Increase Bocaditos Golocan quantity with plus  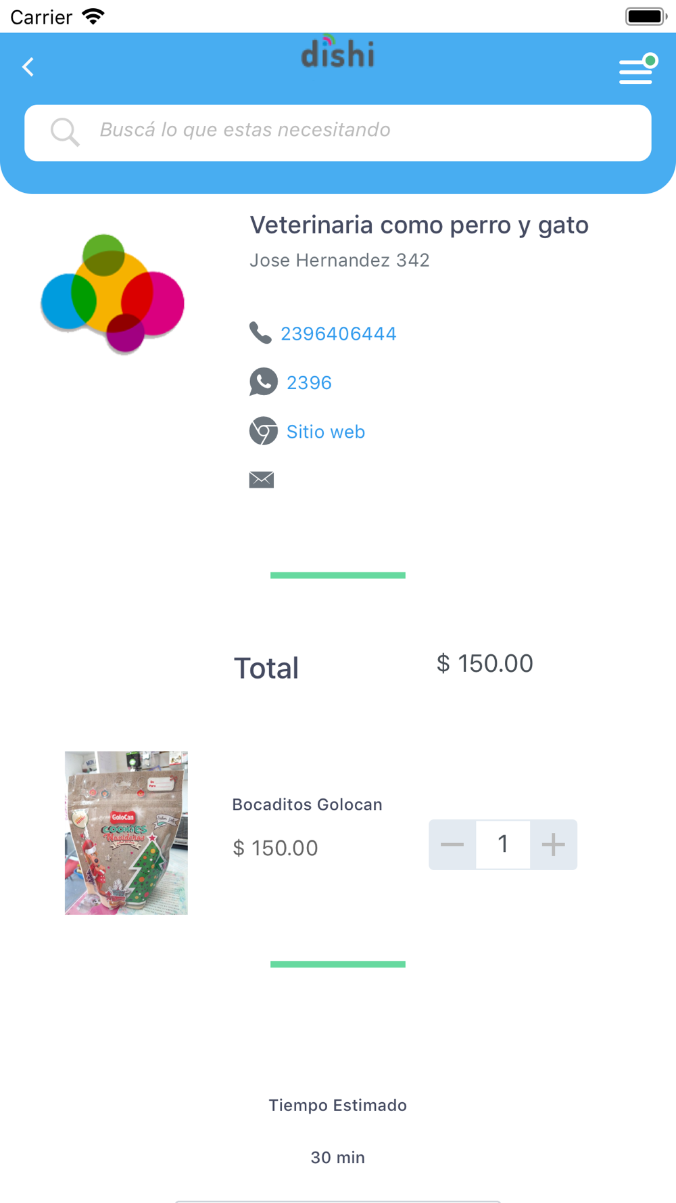tap(553, 844)
